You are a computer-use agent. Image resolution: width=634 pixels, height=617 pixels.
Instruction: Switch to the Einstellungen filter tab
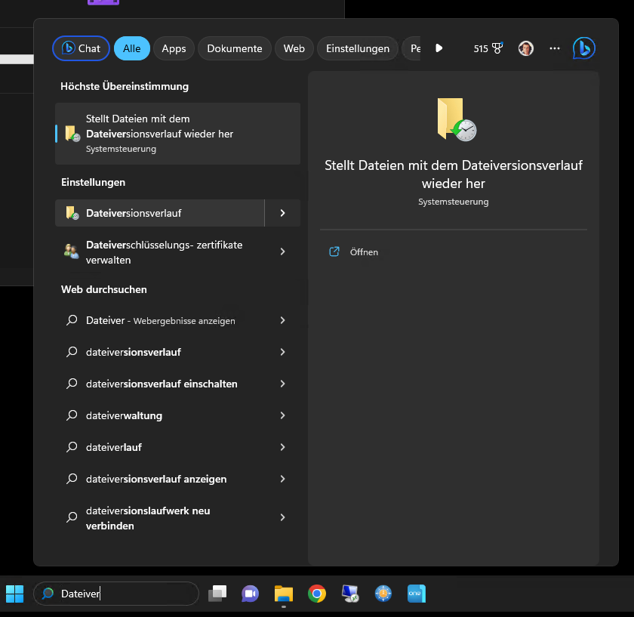pos(358,48)
